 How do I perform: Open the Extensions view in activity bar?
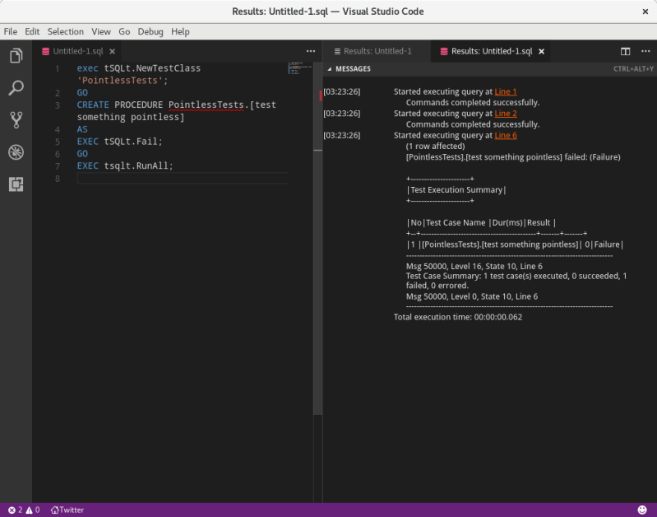tap(16, 184)
